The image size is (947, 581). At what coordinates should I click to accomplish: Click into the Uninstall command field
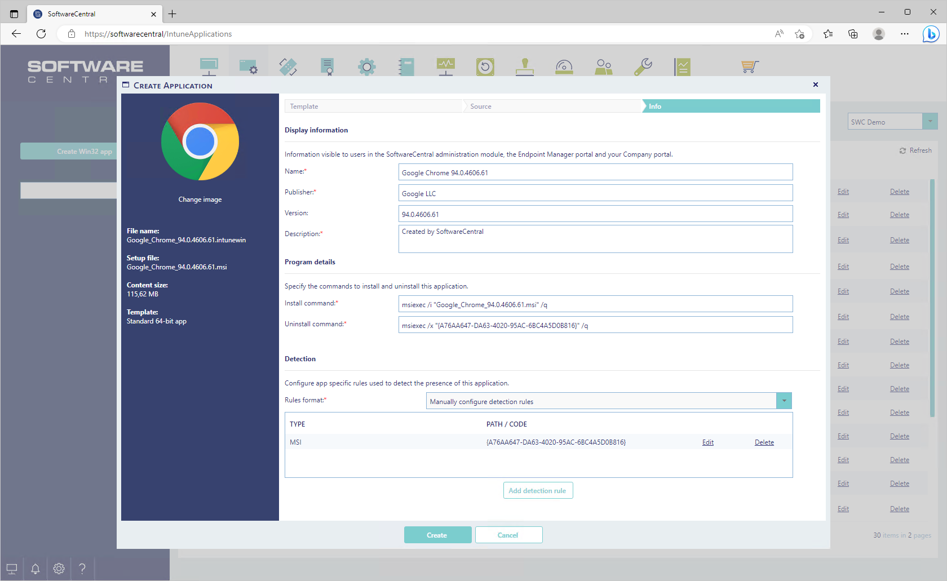tap(595, 325)
